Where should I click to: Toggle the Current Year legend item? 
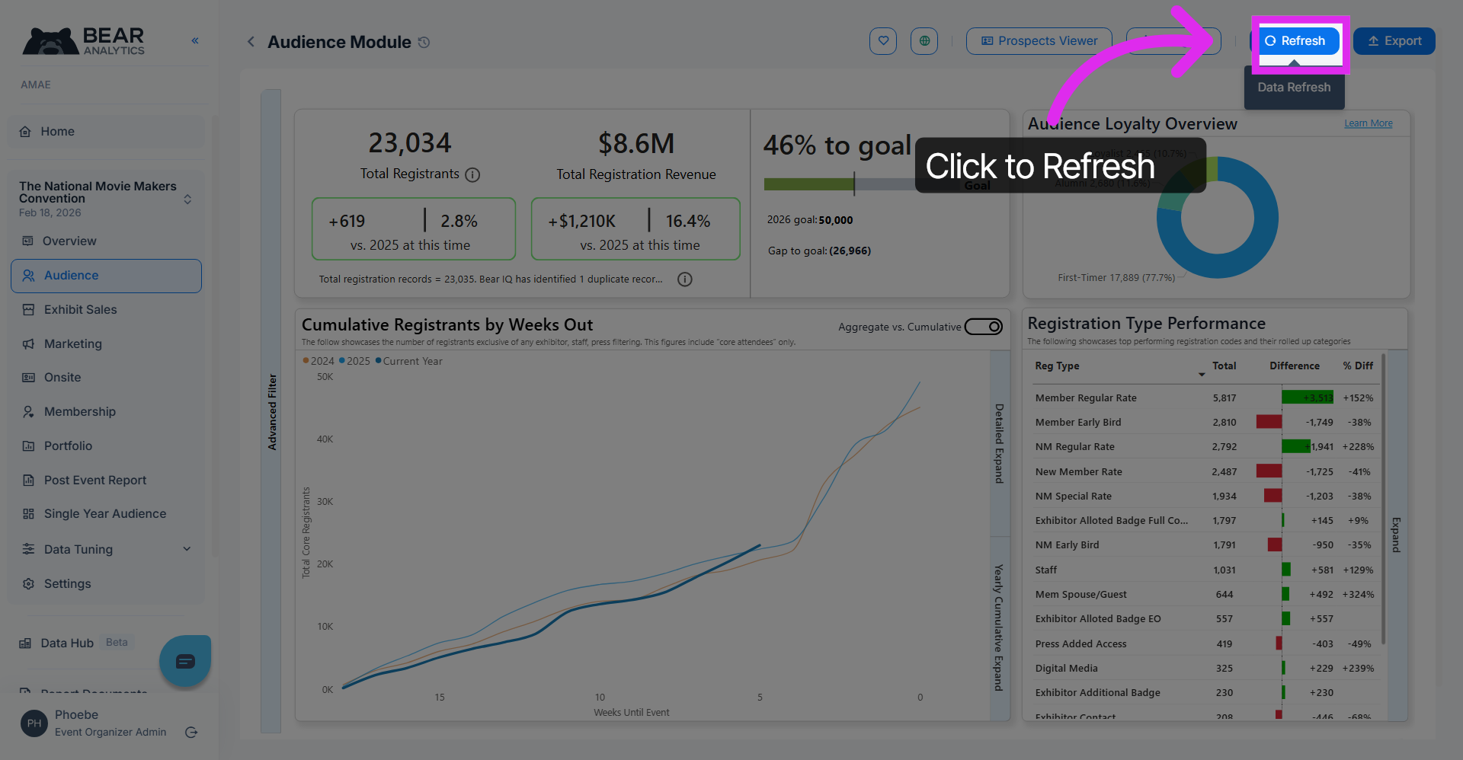coord(408,361)
